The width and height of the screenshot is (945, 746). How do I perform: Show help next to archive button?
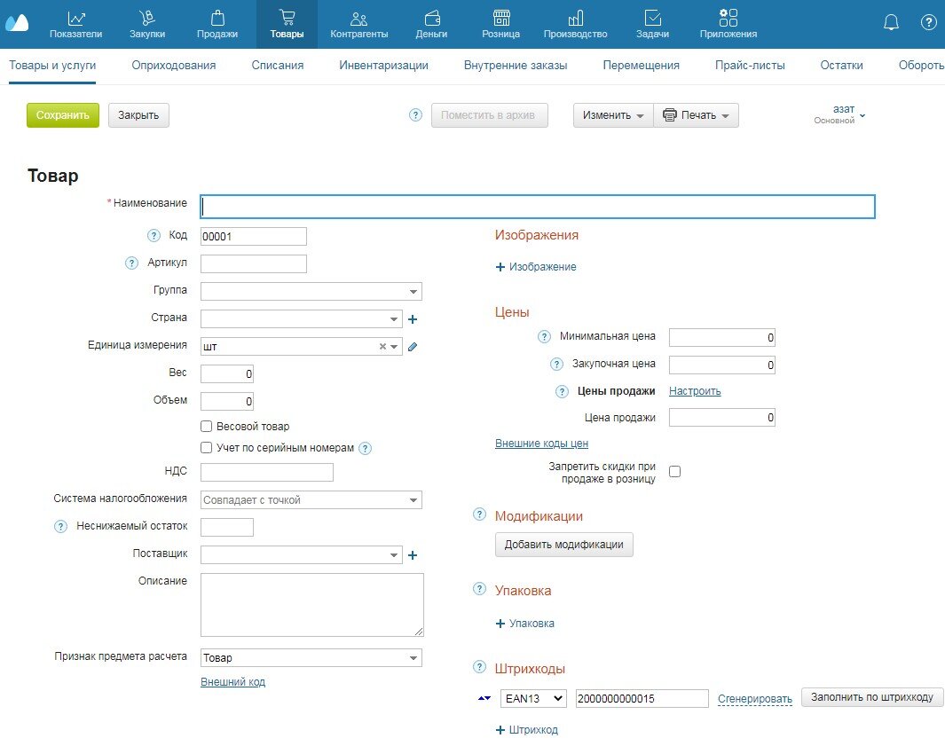416,115
